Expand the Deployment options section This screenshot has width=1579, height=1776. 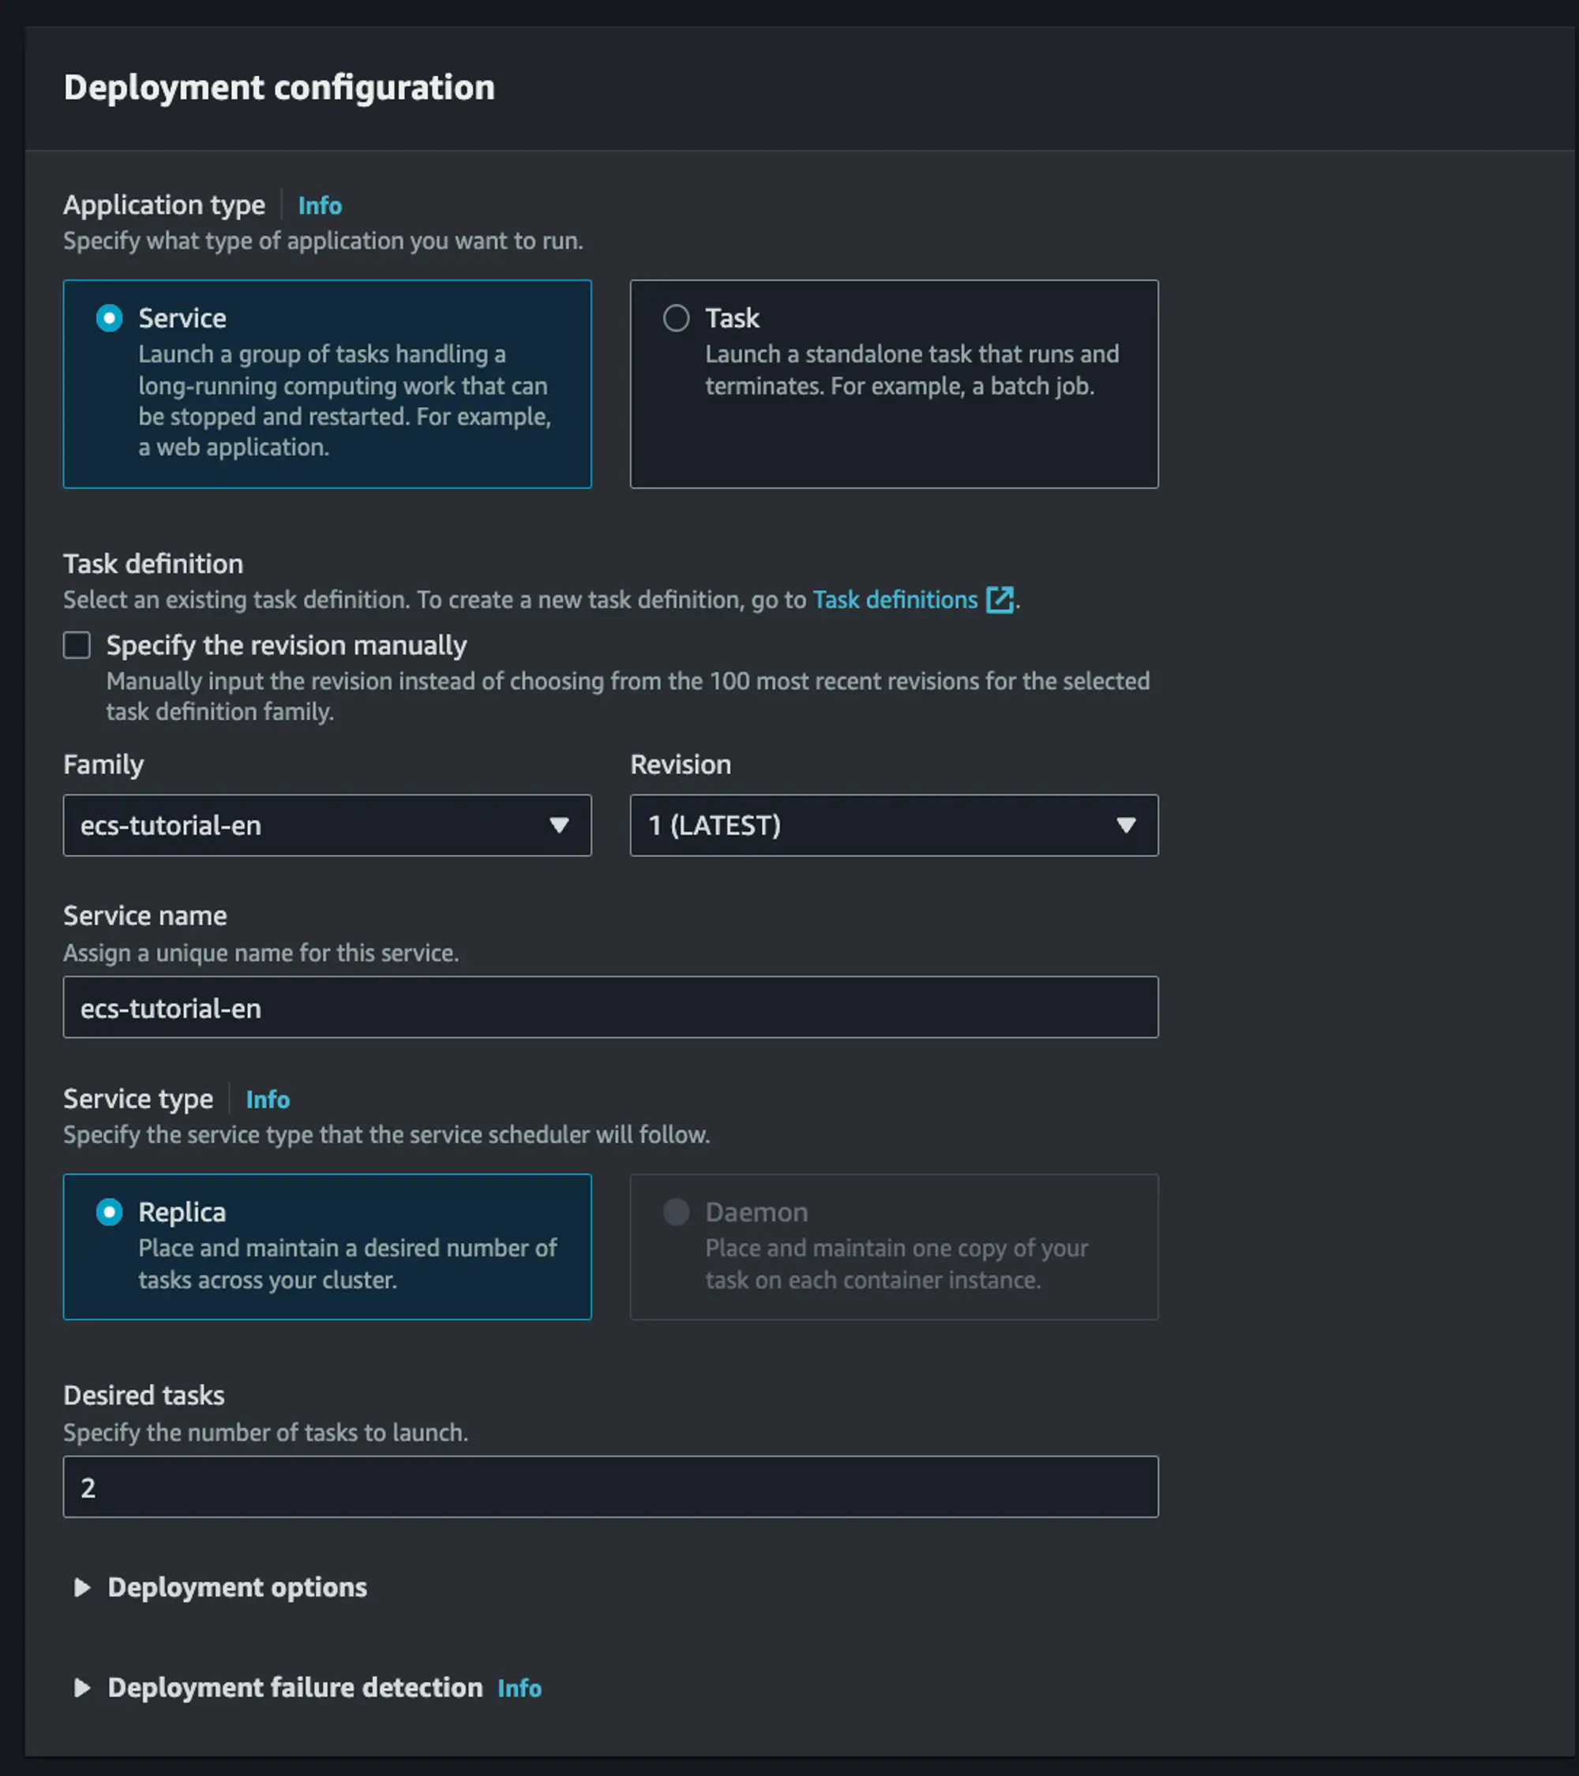pyautogui.click(x=236, y=1587)
